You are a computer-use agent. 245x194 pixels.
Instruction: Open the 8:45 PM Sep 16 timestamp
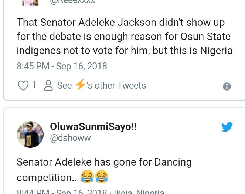pos(62,66)
